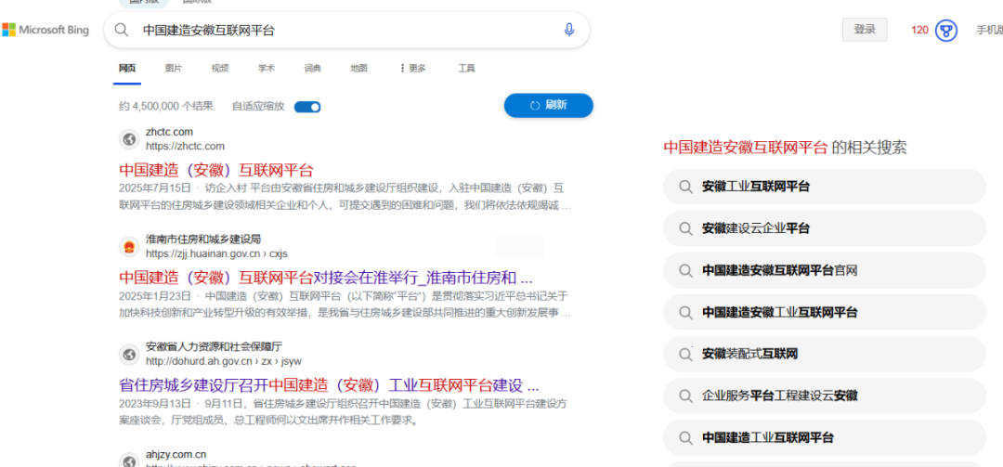Click the zjj.huainan.gov.cn › cxjs URL
This screenshot has height=467, width=1003.
[x=216, y=253]
